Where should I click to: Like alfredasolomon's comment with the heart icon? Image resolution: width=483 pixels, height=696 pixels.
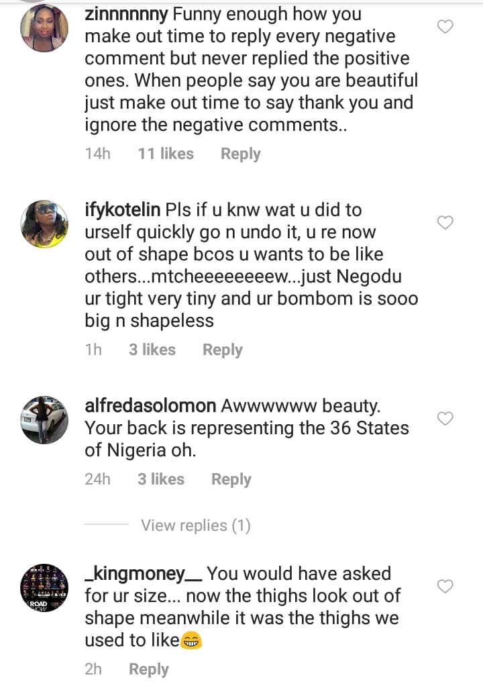coord(445,419)
